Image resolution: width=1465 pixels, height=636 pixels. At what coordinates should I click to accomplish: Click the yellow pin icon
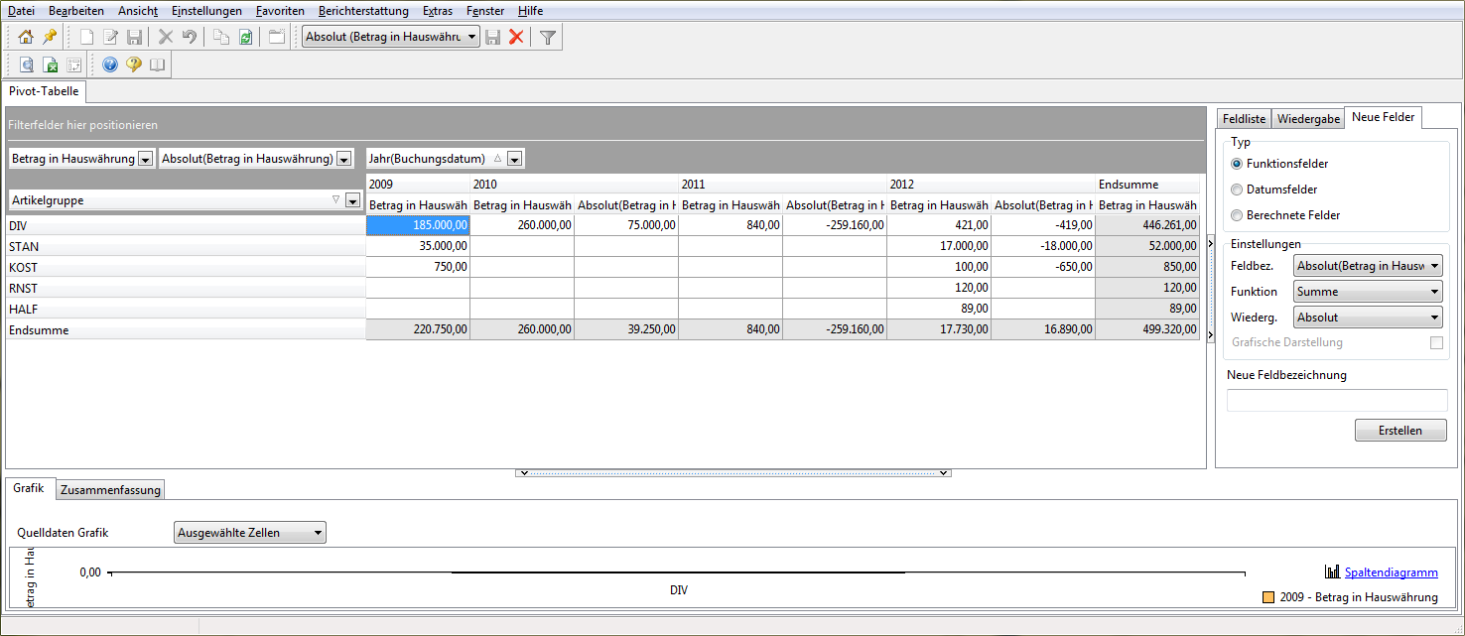[49, 37]
